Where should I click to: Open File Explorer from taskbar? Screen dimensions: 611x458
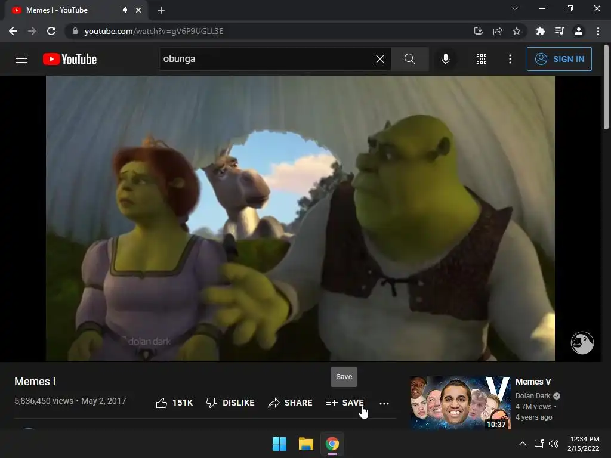pos(306,444)
